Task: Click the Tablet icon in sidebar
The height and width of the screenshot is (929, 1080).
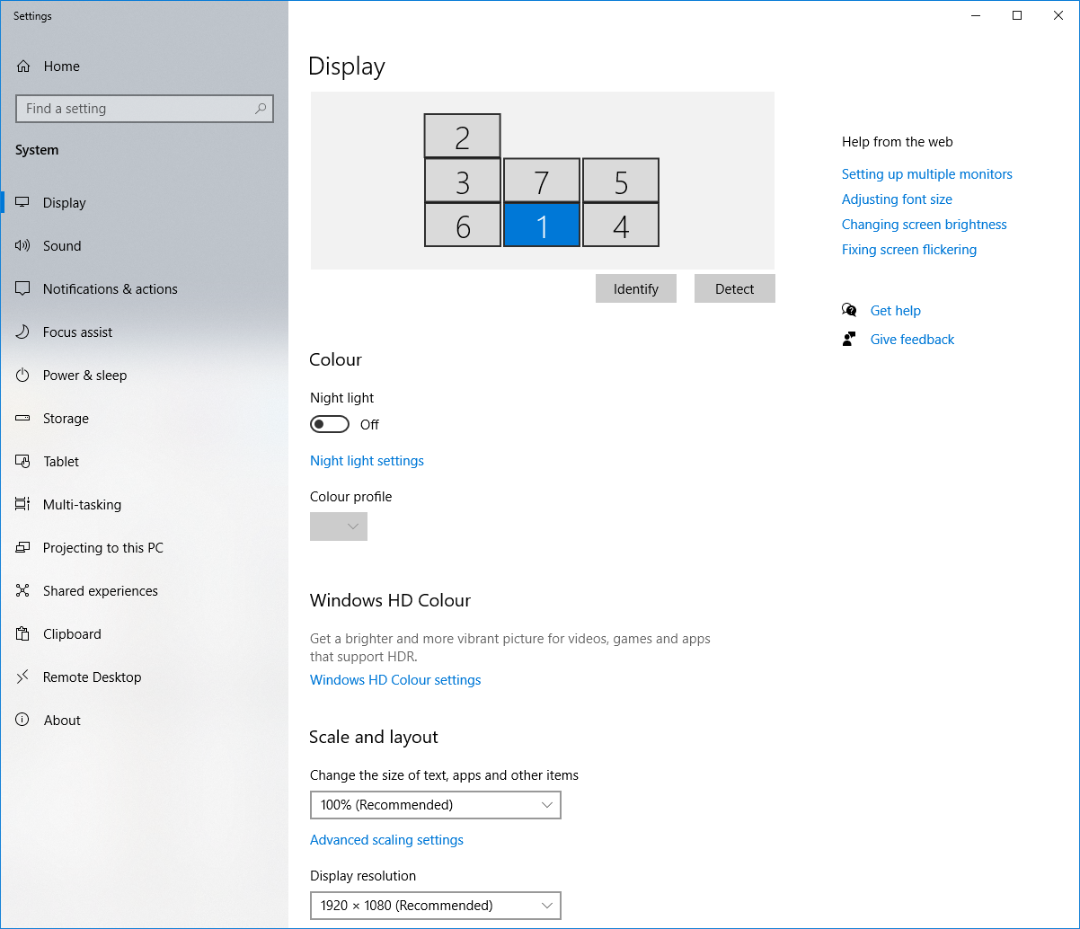Action: pyautogui.click(x=23, y=462)
